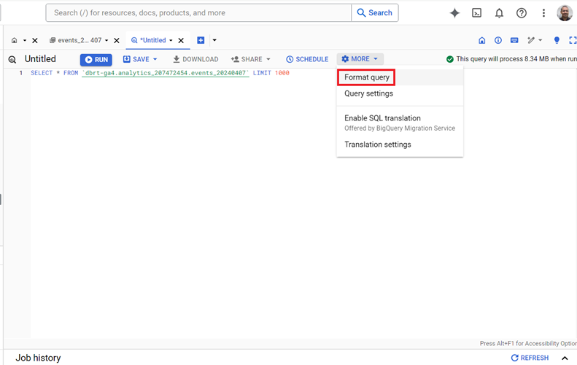Expand Save options dropdown arrow
The width and height of the screenshot is (577, 365).
(155, 59)
